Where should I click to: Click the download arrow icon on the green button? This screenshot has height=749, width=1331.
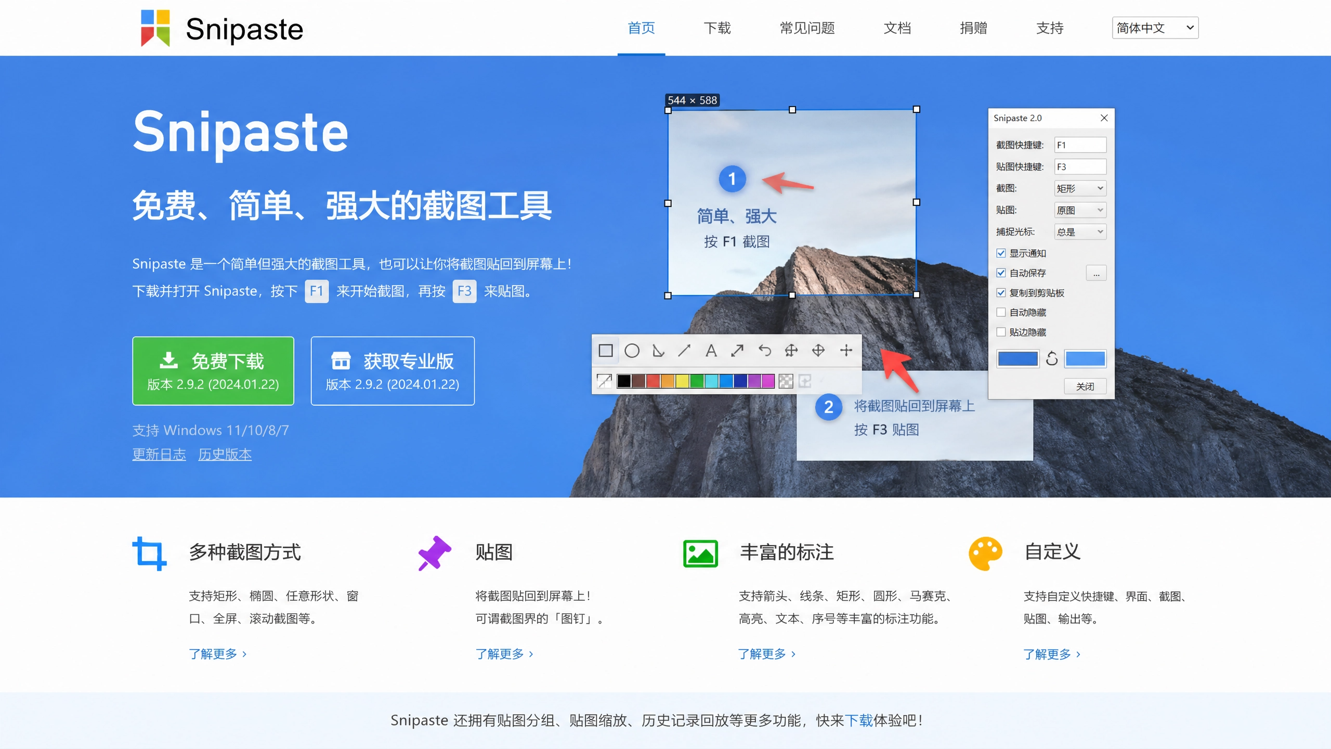tap(168, 360)
